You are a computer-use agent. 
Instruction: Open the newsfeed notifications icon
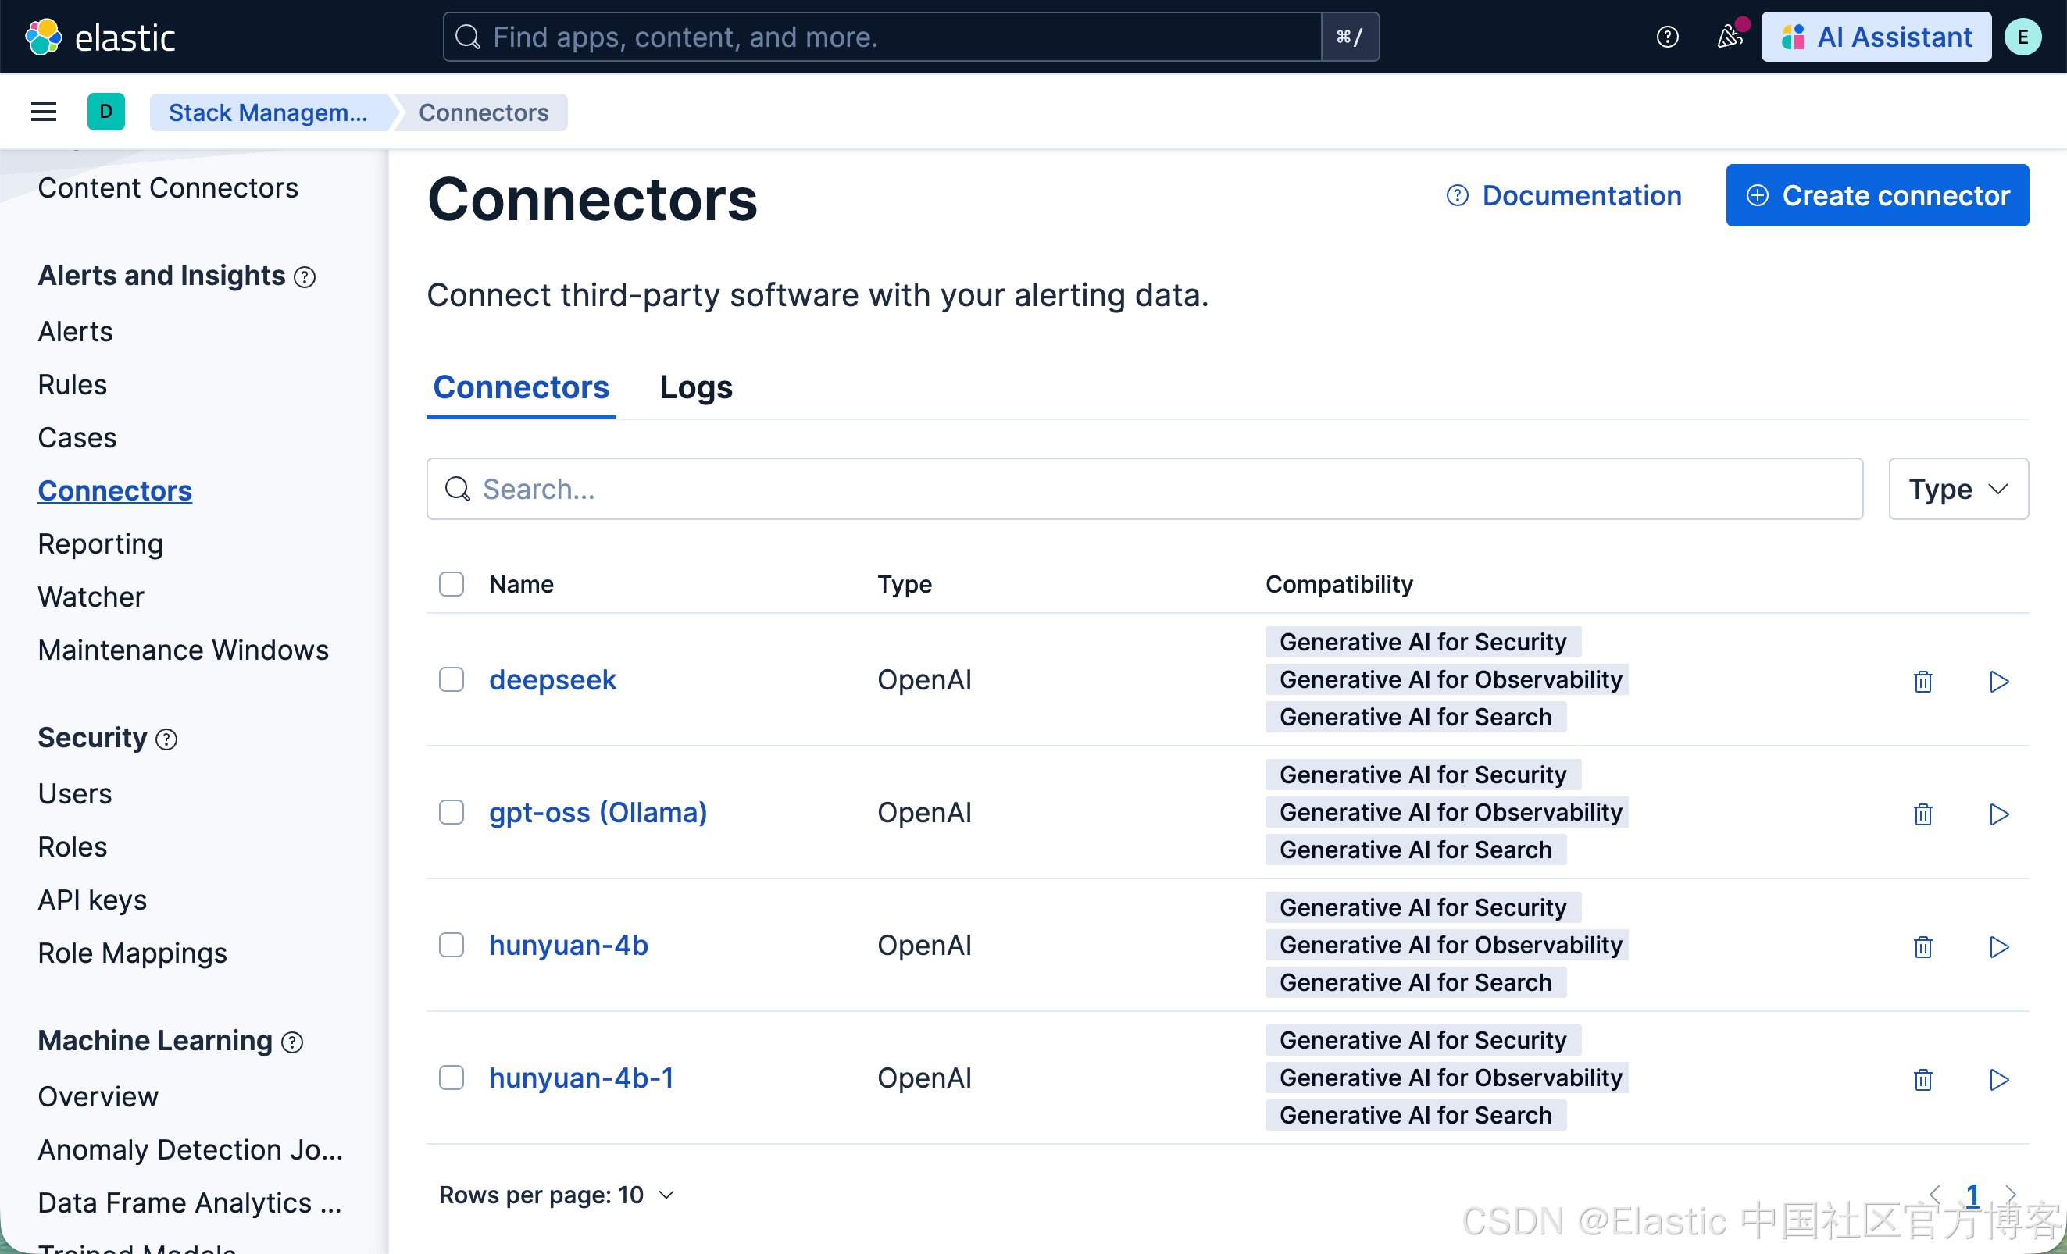point(1729,37)
